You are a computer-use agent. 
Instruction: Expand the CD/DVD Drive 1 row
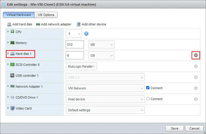(x=8, y=97)
